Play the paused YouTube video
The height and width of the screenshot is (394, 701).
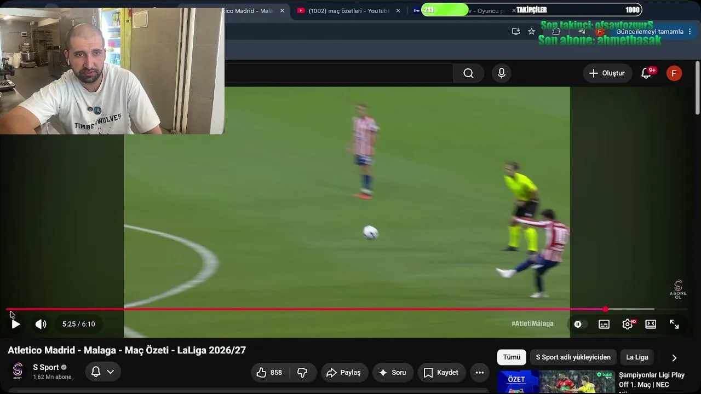pyautogui.click(x=16, y=324)
